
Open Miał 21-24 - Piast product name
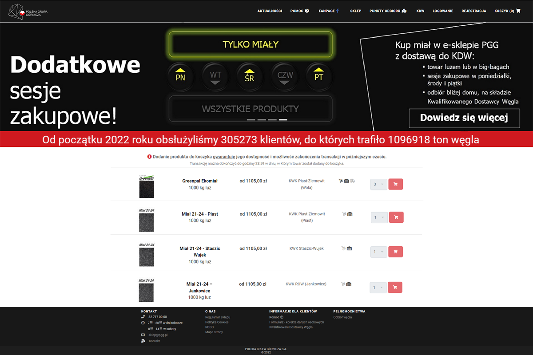click(x=200, y=214)
